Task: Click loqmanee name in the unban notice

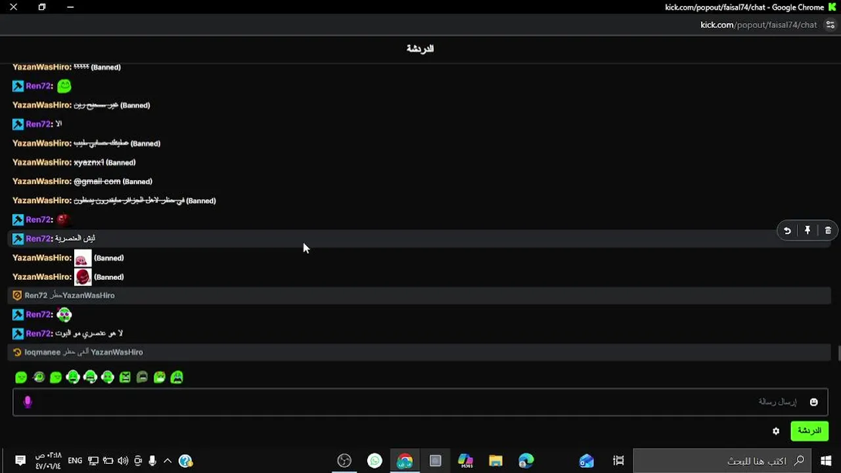Action: 42,352
